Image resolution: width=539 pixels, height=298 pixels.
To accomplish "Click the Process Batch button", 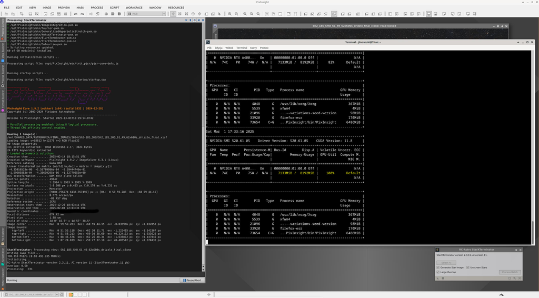I will tap(510, 272).
